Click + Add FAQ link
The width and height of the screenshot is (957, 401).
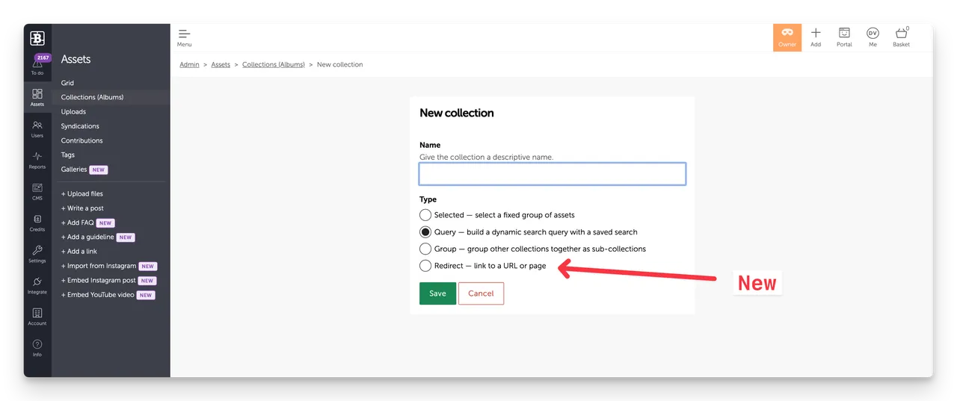78,223
